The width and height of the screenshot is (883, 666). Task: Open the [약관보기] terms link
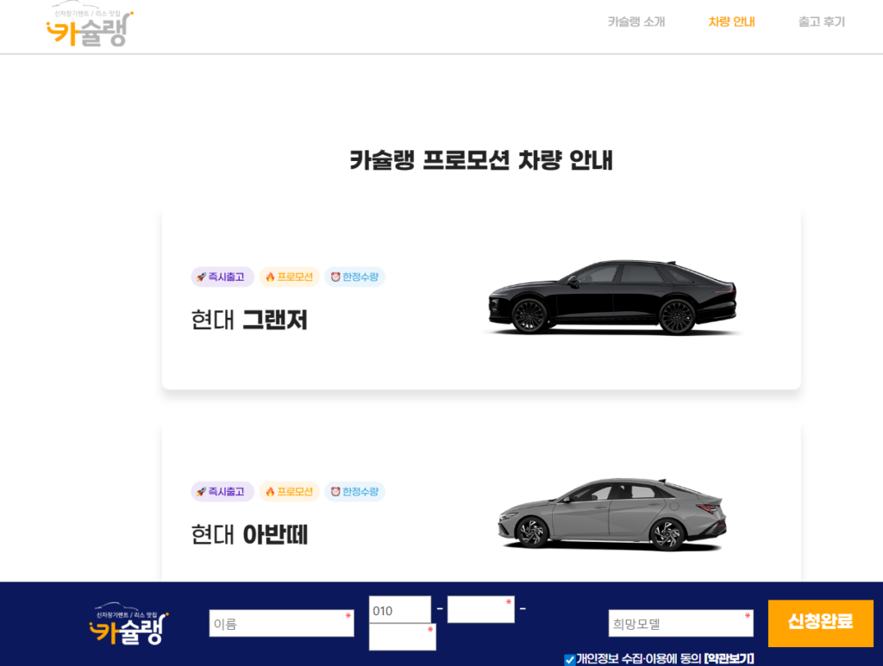(x=729, y=659)
